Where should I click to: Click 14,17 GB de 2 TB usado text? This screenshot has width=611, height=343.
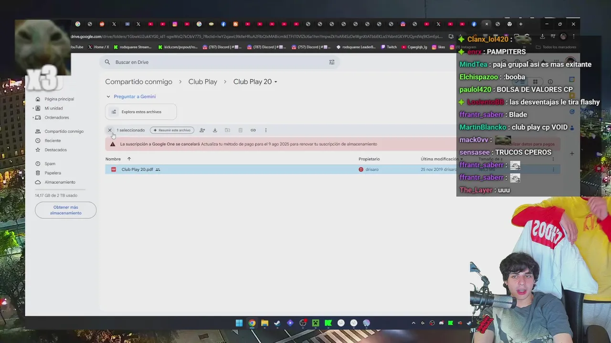tap(56, 195)
